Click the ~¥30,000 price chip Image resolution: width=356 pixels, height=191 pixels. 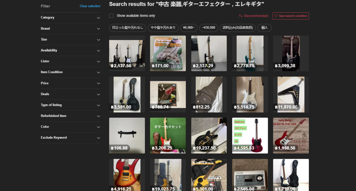coord(208,28)
